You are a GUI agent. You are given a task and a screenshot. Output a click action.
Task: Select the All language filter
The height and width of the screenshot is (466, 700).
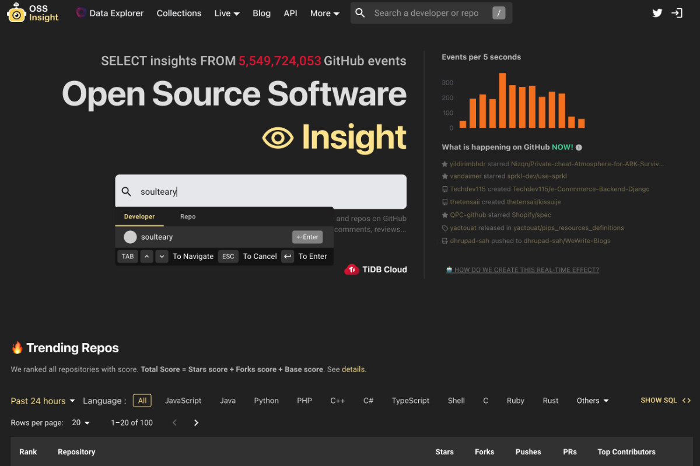click(142, 401)
